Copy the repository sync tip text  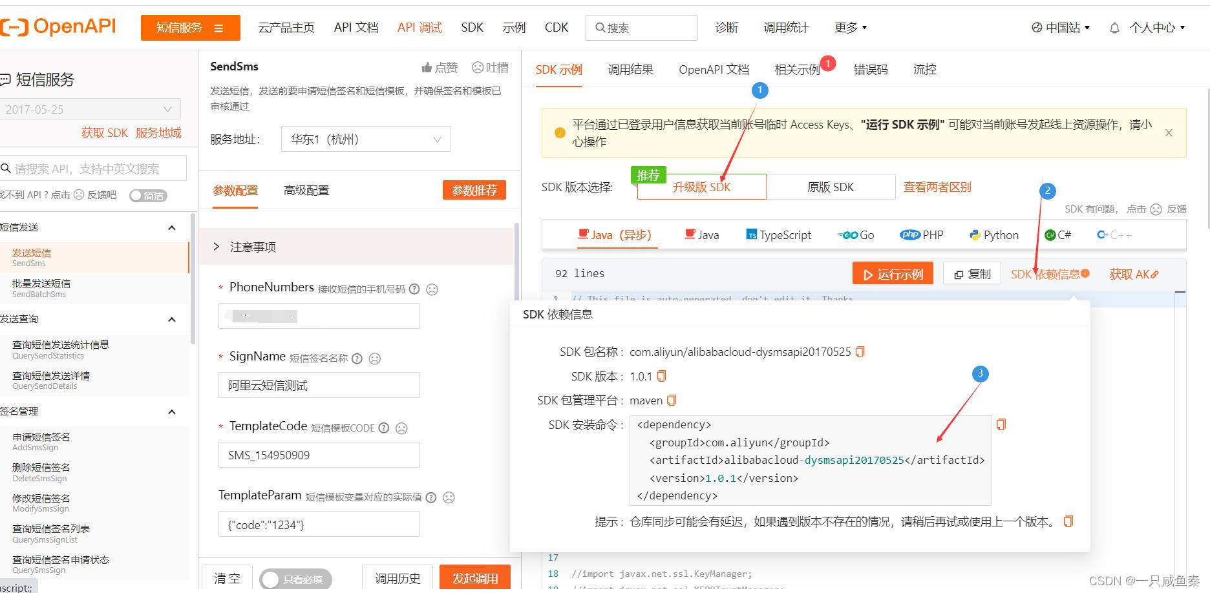coord(1068,521)
